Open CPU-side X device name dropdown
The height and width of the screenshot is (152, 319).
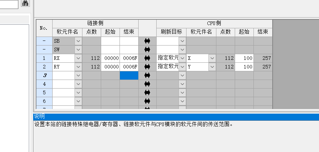(x=212, y=58)
